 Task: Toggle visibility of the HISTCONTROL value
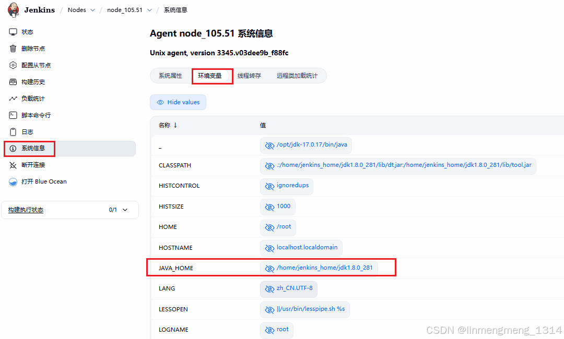click(x=269, y=186)
